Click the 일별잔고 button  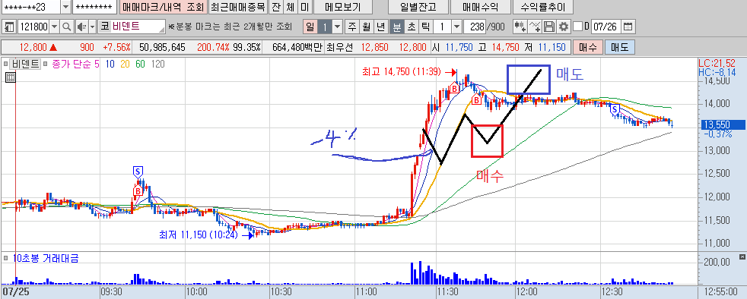[x=418, y=7]
